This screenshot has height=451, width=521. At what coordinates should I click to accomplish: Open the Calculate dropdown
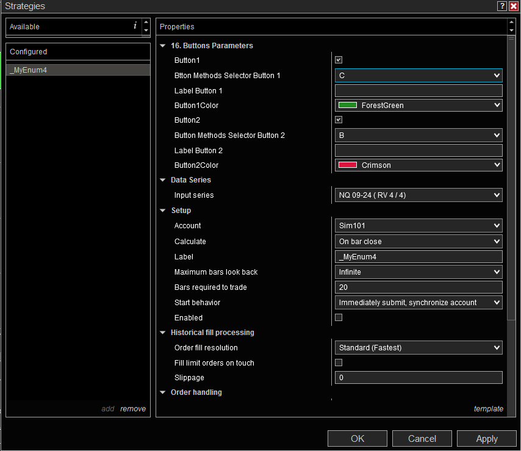coord(419,242)
